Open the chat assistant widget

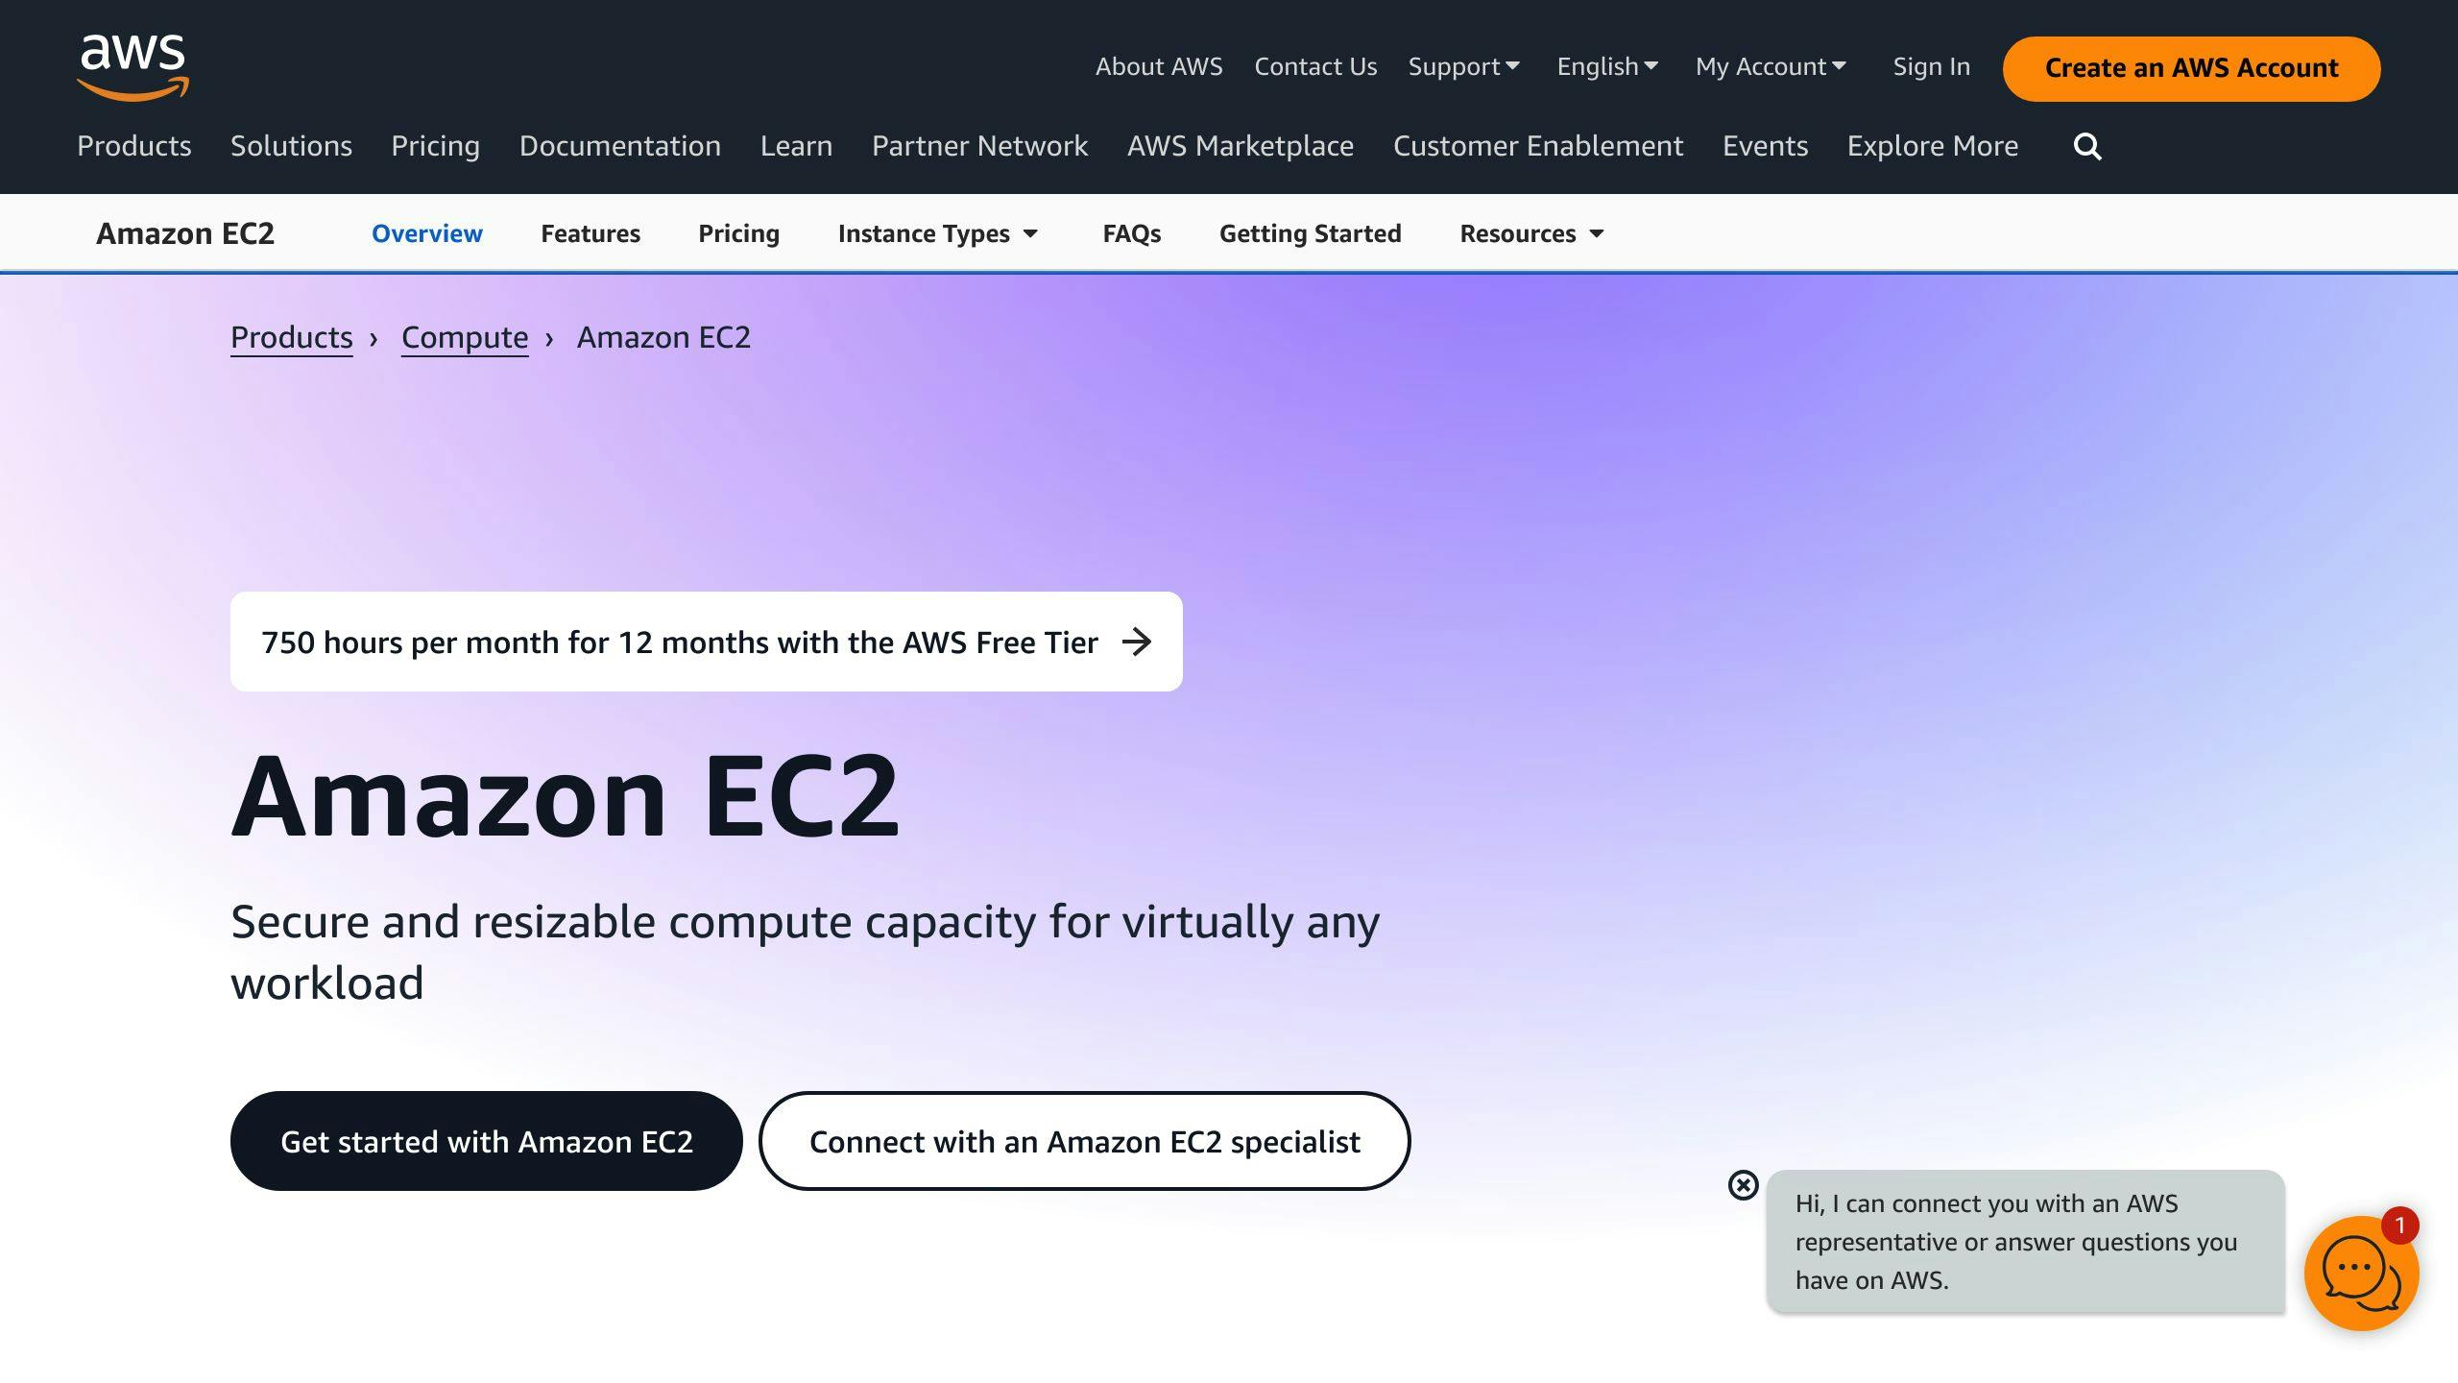[x=2360, y=1268]
